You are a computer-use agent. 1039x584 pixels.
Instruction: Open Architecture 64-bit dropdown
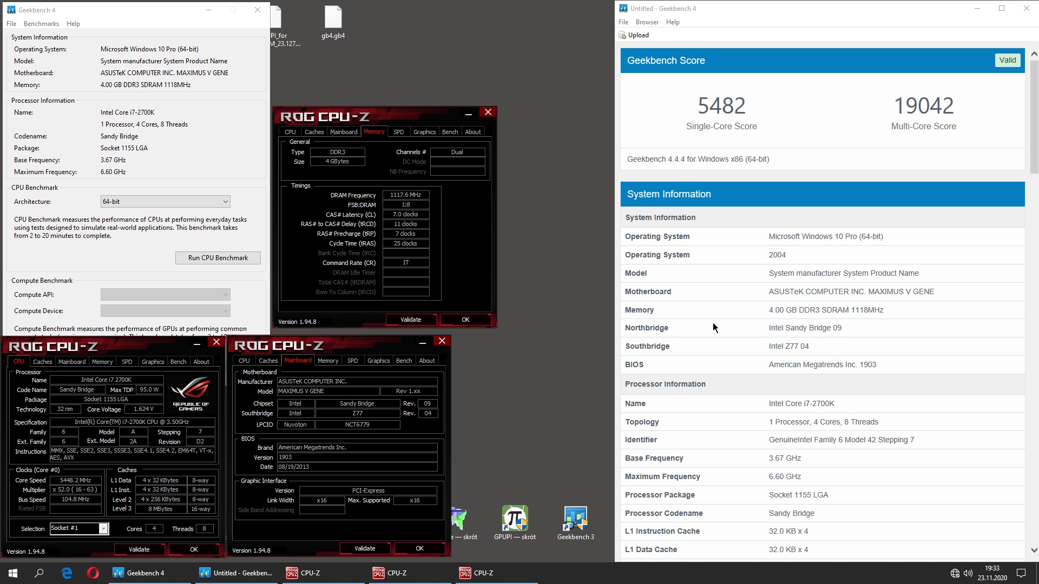coord(166,202)
